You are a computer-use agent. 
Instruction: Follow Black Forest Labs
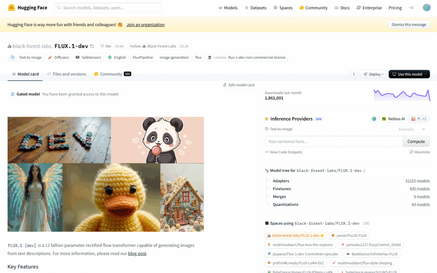tap(153, 46)
